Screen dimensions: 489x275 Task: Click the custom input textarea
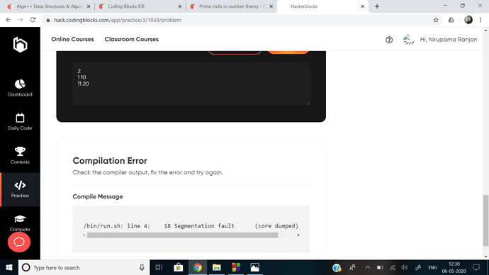(x=191, y=84)
